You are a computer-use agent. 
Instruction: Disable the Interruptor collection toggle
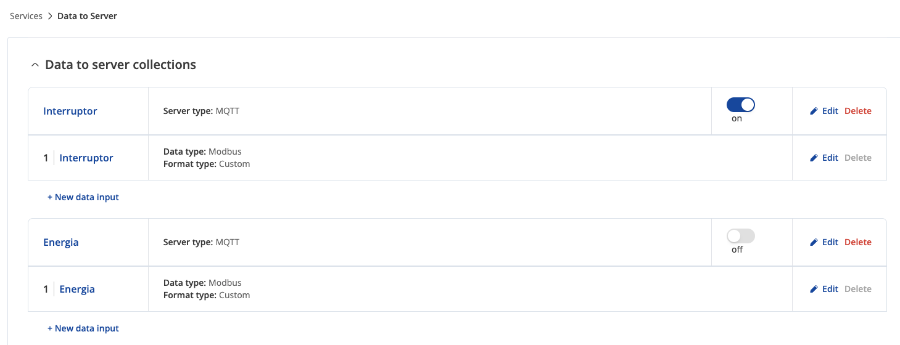(740, 105)
